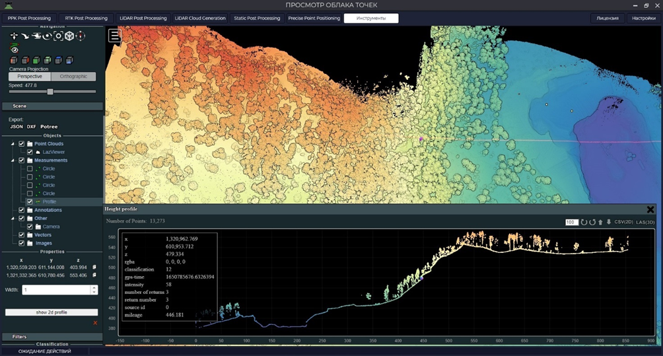Screen dimensions: 663x356
Task: Collapse the Point Clouds tree node
Action: [x=13, y=144]
